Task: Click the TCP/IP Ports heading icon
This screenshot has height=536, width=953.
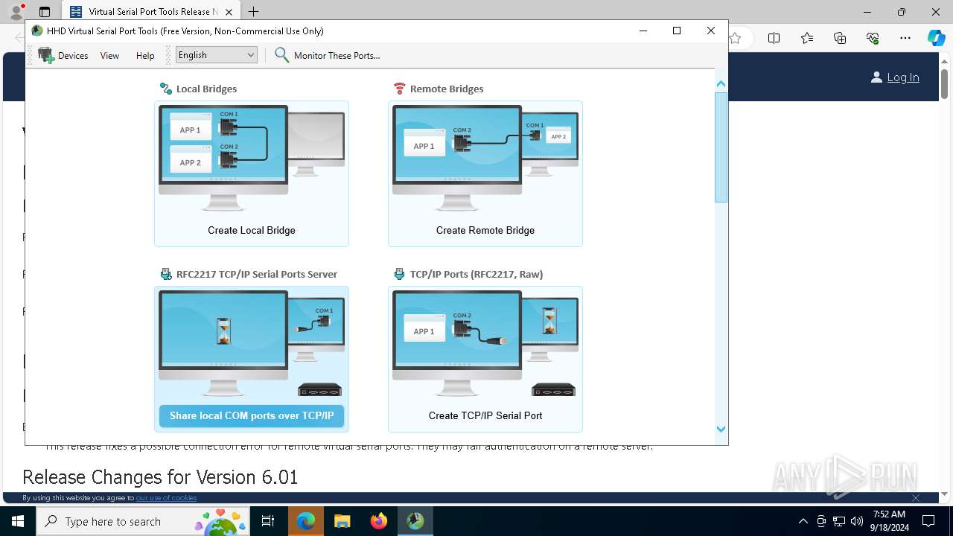Action: tap(400, 274)
